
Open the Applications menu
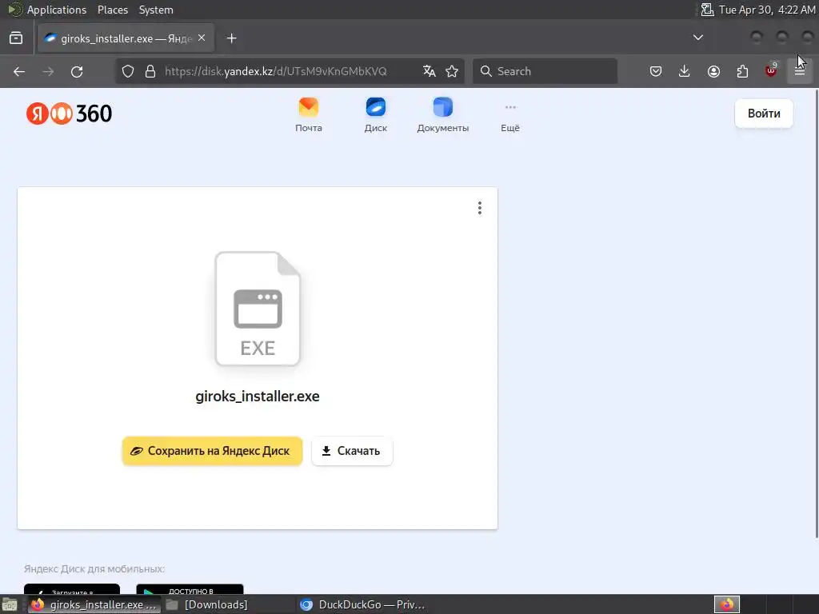[57, 10]
